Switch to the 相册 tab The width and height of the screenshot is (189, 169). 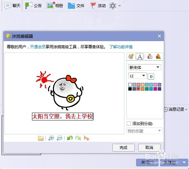[x=55, y=6]
